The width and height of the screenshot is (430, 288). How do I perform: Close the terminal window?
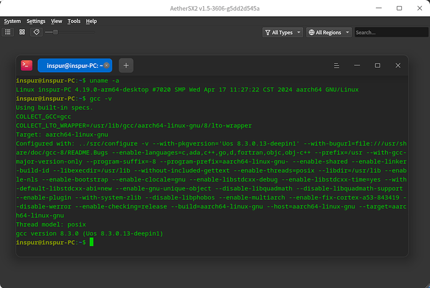(398, 65)
